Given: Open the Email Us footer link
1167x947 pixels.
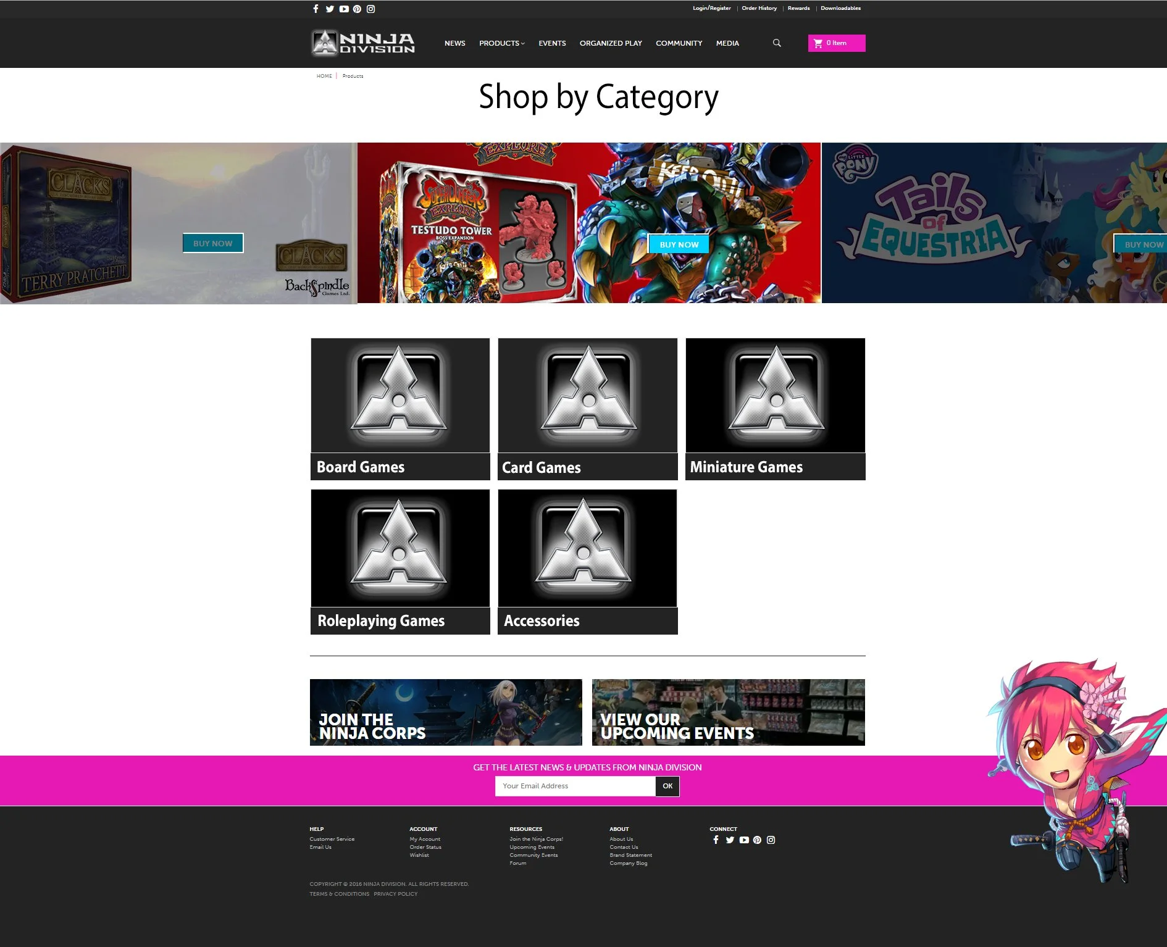Looking at the screenshot, I should click(320, 847).
